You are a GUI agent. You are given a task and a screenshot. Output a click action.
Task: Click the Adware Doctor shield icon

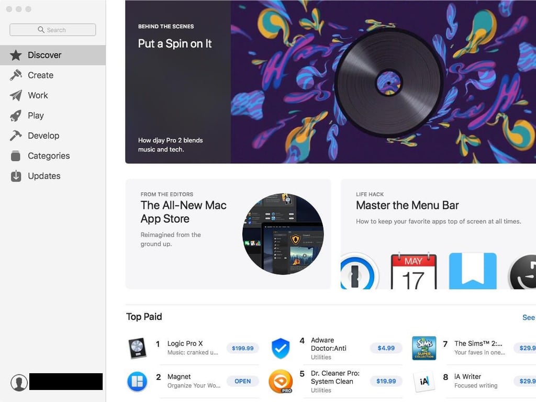[281, 348]
